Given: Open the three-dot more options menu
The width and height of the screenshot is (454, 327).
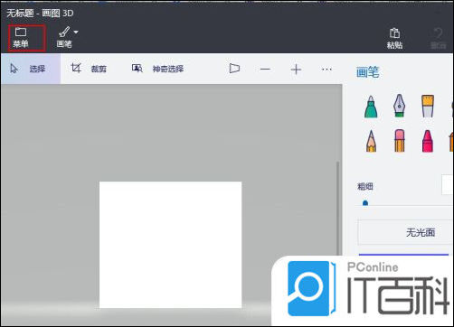Looking at the screenshot, I should (x=326, y=70).
